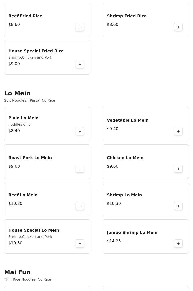Viewport: 193px width, 291px height.
Task: Add Jumbo Shrimp Lo Mein to cart
Action: 178,244
